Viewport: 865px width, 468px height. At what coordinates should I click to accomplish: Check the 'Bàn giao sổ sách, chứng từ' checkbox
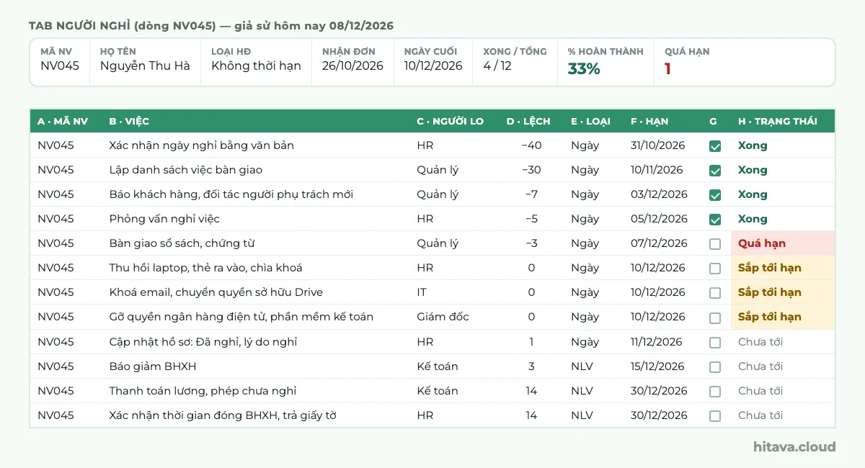(715, 244)
